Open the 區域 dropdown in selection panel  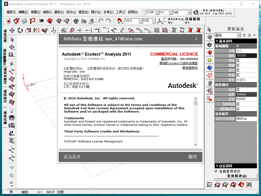click(x=239, y=35)
